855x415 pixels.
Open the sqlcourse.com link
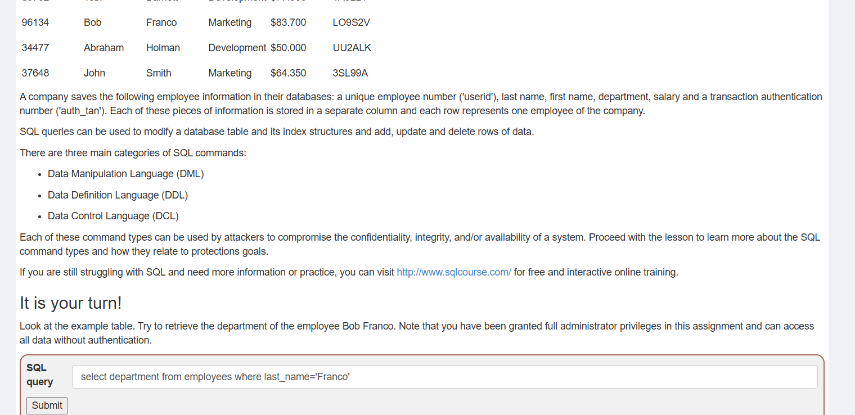454,272
